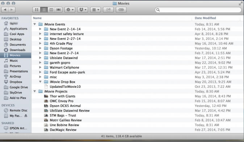The width and height of the screenshot is (244, 142).
Task: Expand the 4th Grade Play folder
Action: [x=40, y=43]
